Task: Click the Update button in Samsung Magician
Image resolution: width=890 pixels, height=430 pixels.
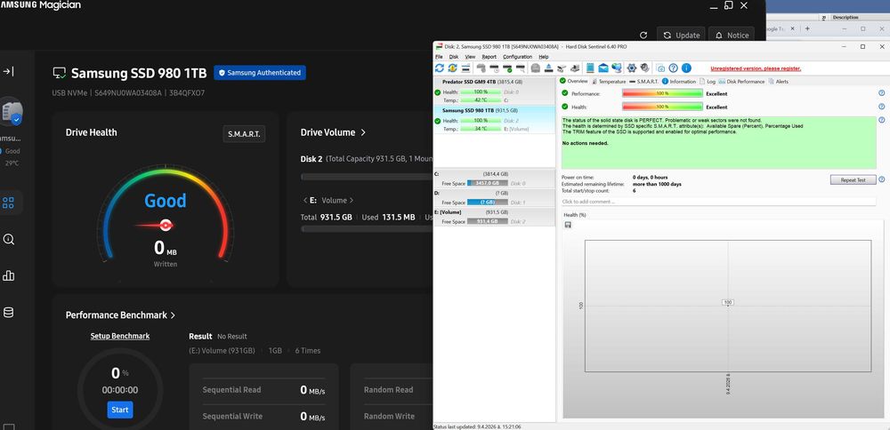Action: (681, 36)
